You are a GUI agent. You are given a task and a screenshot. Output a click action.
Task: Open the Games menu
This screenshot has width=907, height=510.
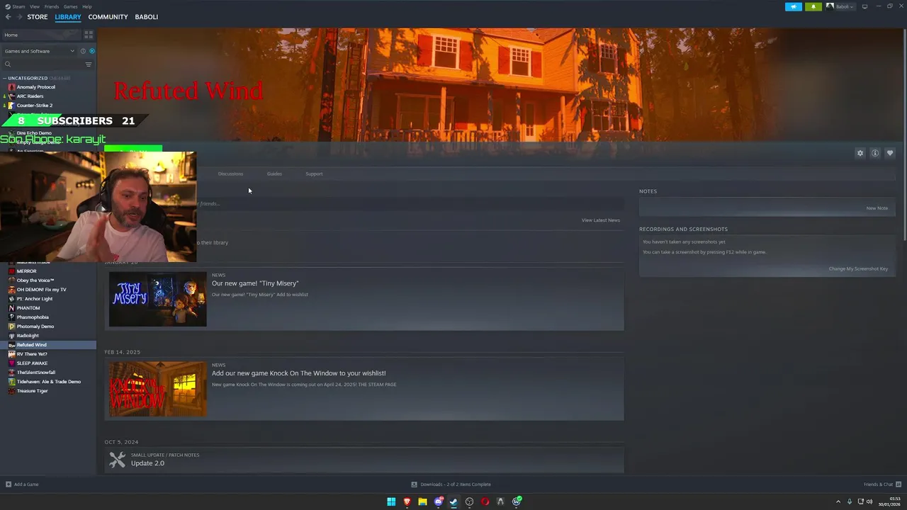[x=70, y=6]
